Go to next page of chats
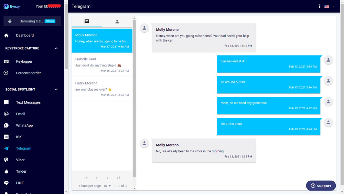The image size is (344, 194). (x=107, y=178)
